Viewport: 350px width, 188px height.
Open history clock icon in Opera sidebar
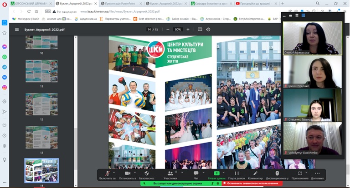(x=5, y=136)
